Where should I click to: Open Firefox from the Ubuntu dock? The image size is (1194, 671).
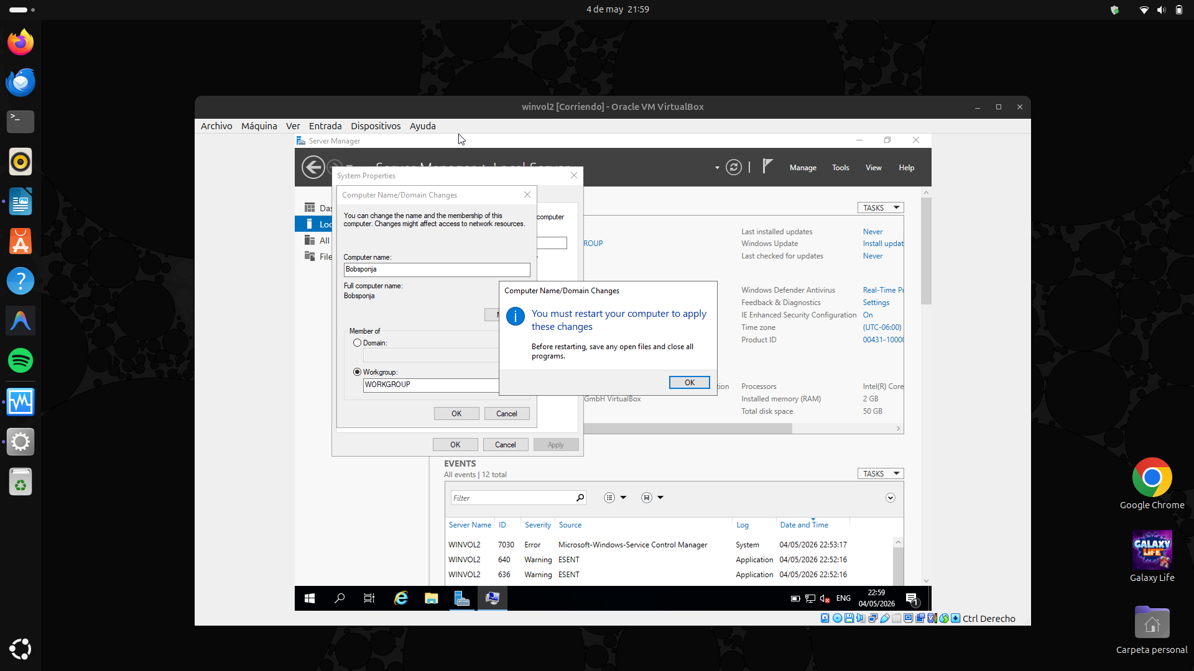21,42
